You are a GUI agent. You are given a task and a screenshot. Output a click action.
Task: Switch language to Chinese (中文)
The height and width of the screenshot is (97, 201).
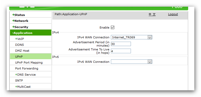pos(152,14)
